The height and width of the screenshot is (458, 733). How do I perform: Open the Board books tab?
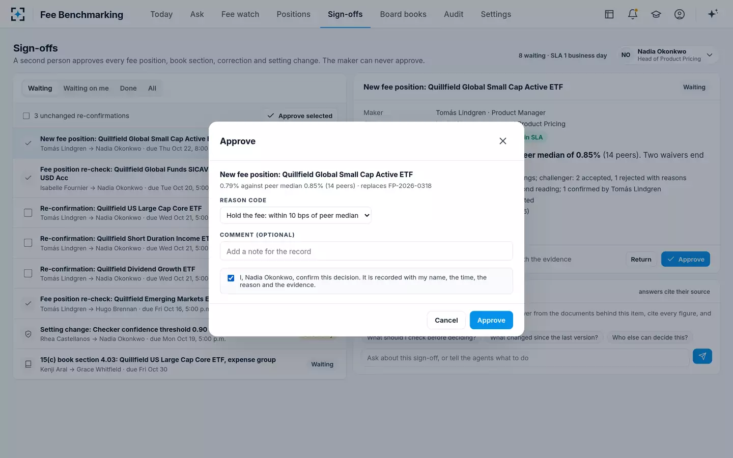click(403, 14)
